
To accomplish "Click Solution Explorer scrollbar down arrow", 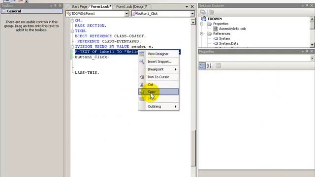I will click(x=312, y=45).
